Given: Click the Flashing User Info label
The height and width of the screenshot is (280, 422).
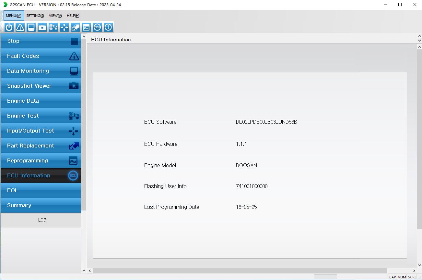Looking at the screenshot, I should coord(165,186).
